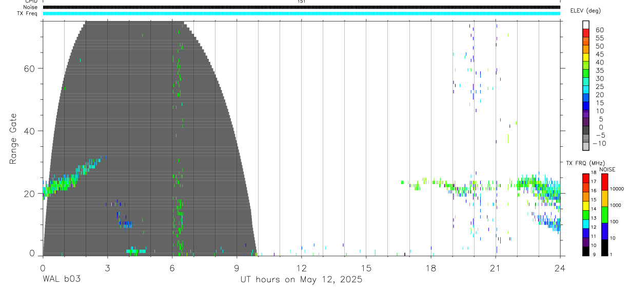The height and width of the screenshot is (290, 630).
Task: Click the yellow swatch of the ELEV color bar
Action: pyautogui.click(x=586, y=58)
